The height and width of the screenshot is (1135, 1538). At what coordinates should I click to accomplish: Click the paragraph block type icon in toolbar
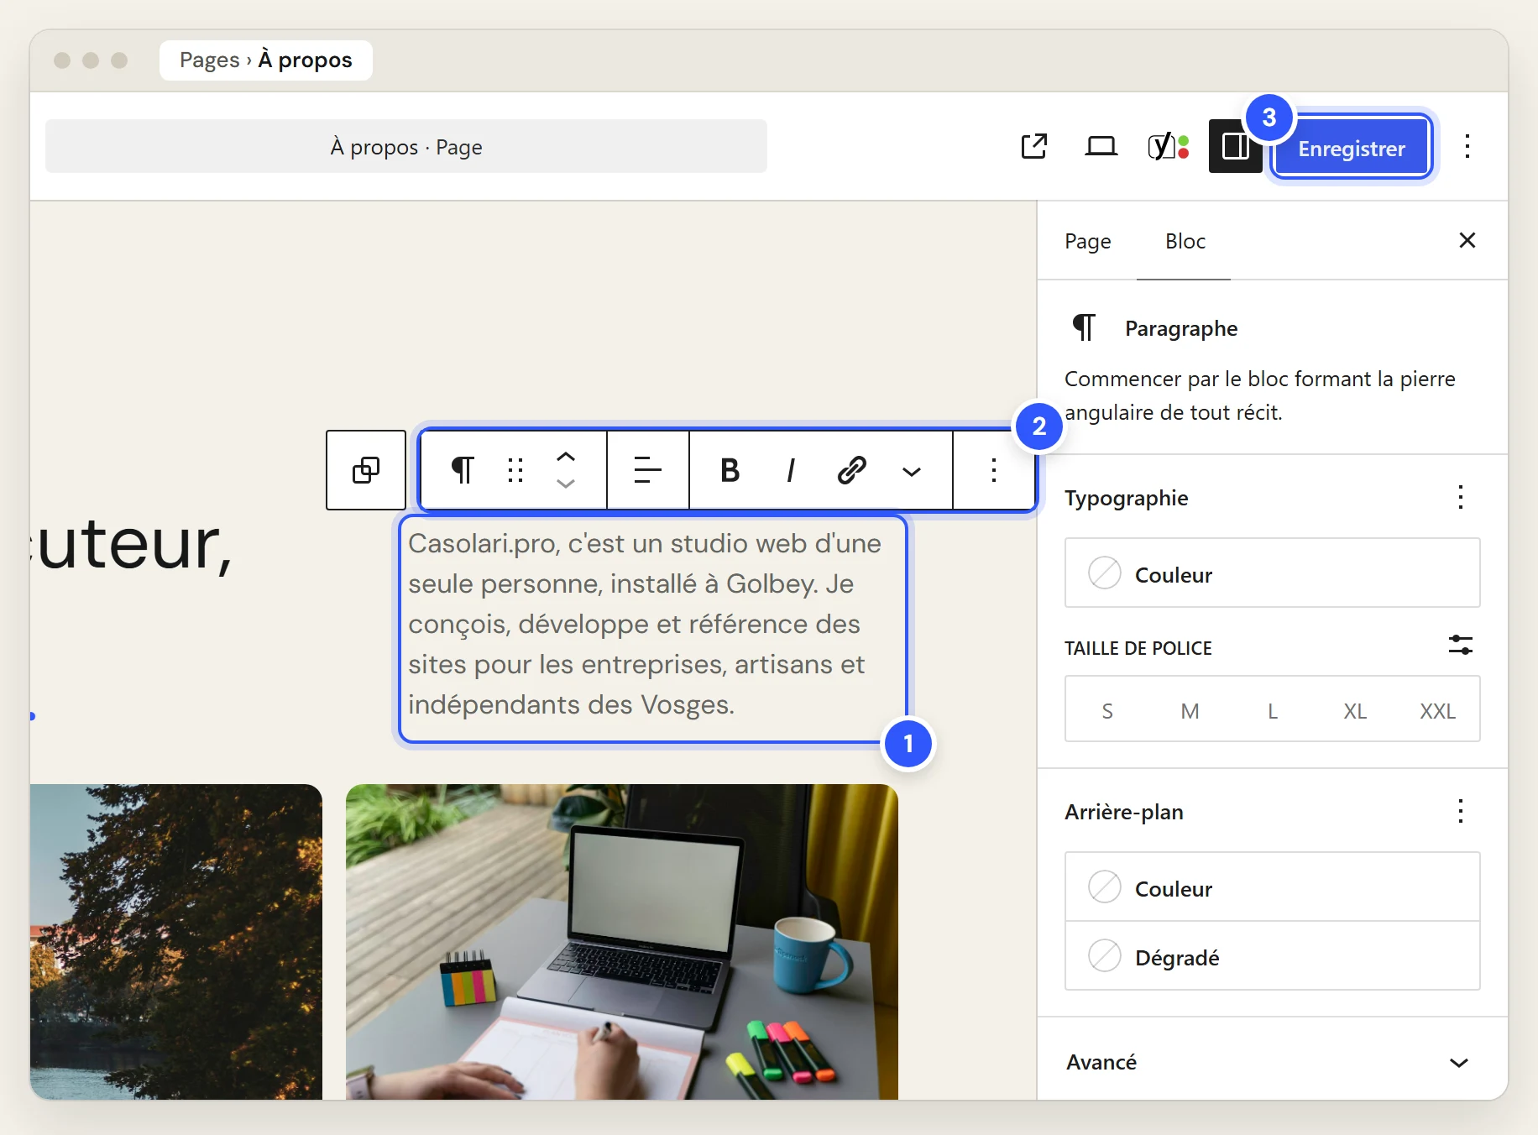463,470
